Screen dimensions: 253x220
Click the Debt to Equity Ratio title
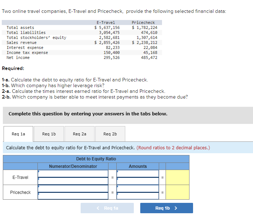click(96, 159)
